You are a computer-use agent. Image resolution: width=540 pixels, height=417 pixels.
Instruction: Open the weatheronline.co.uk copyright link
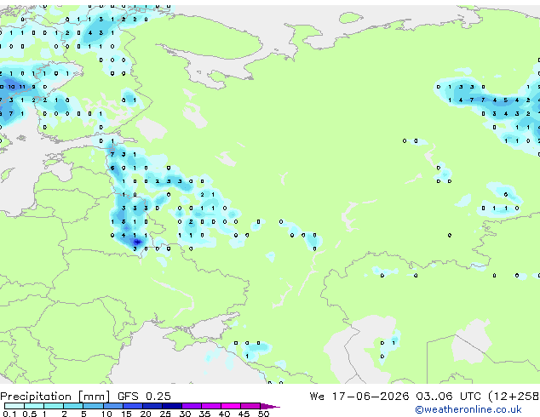click(468, 409)
